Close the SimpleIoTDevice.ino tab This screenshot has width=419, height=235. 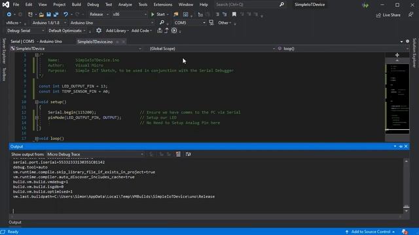point(124,42)
